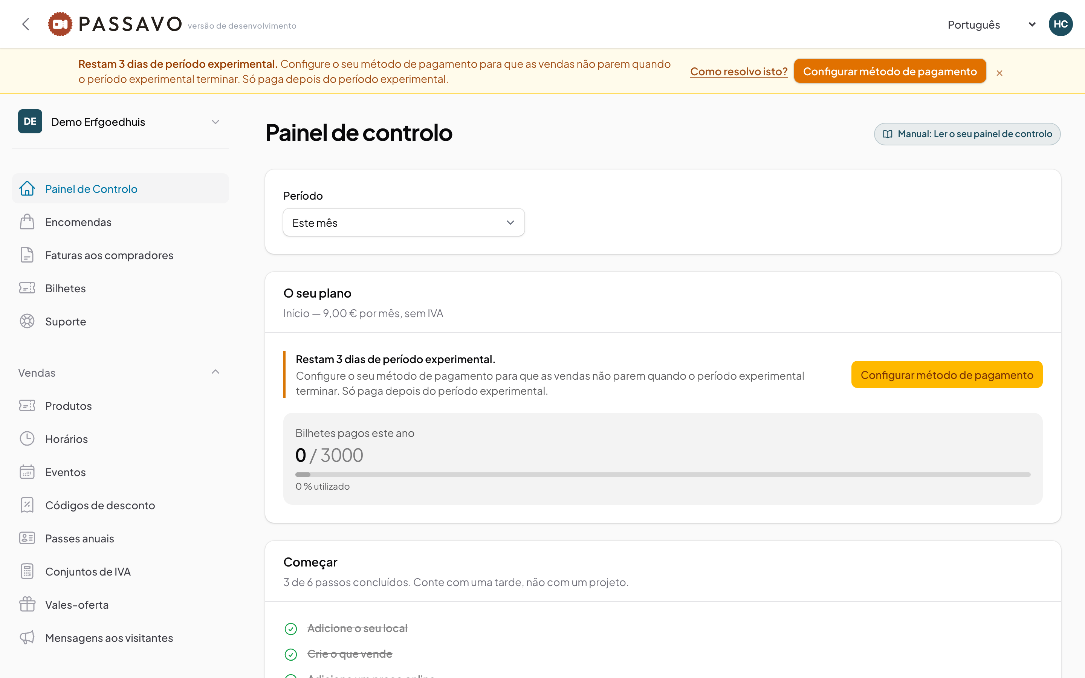This screenshot has width=1085, height=678.
Task: Click the Crie o que vende step
Action: click(x=350, y=654)
